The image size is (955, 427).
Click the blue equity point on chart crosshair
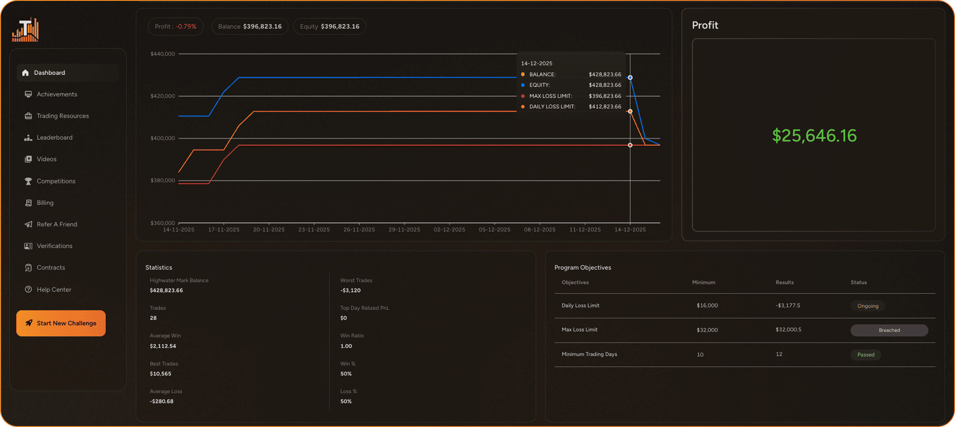(630, 78)
